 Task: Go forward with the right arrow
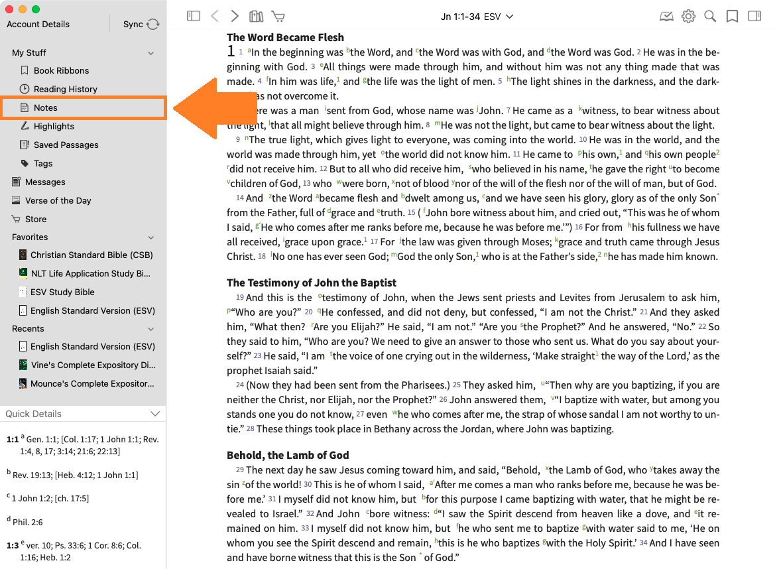click(x=235, y=16)
